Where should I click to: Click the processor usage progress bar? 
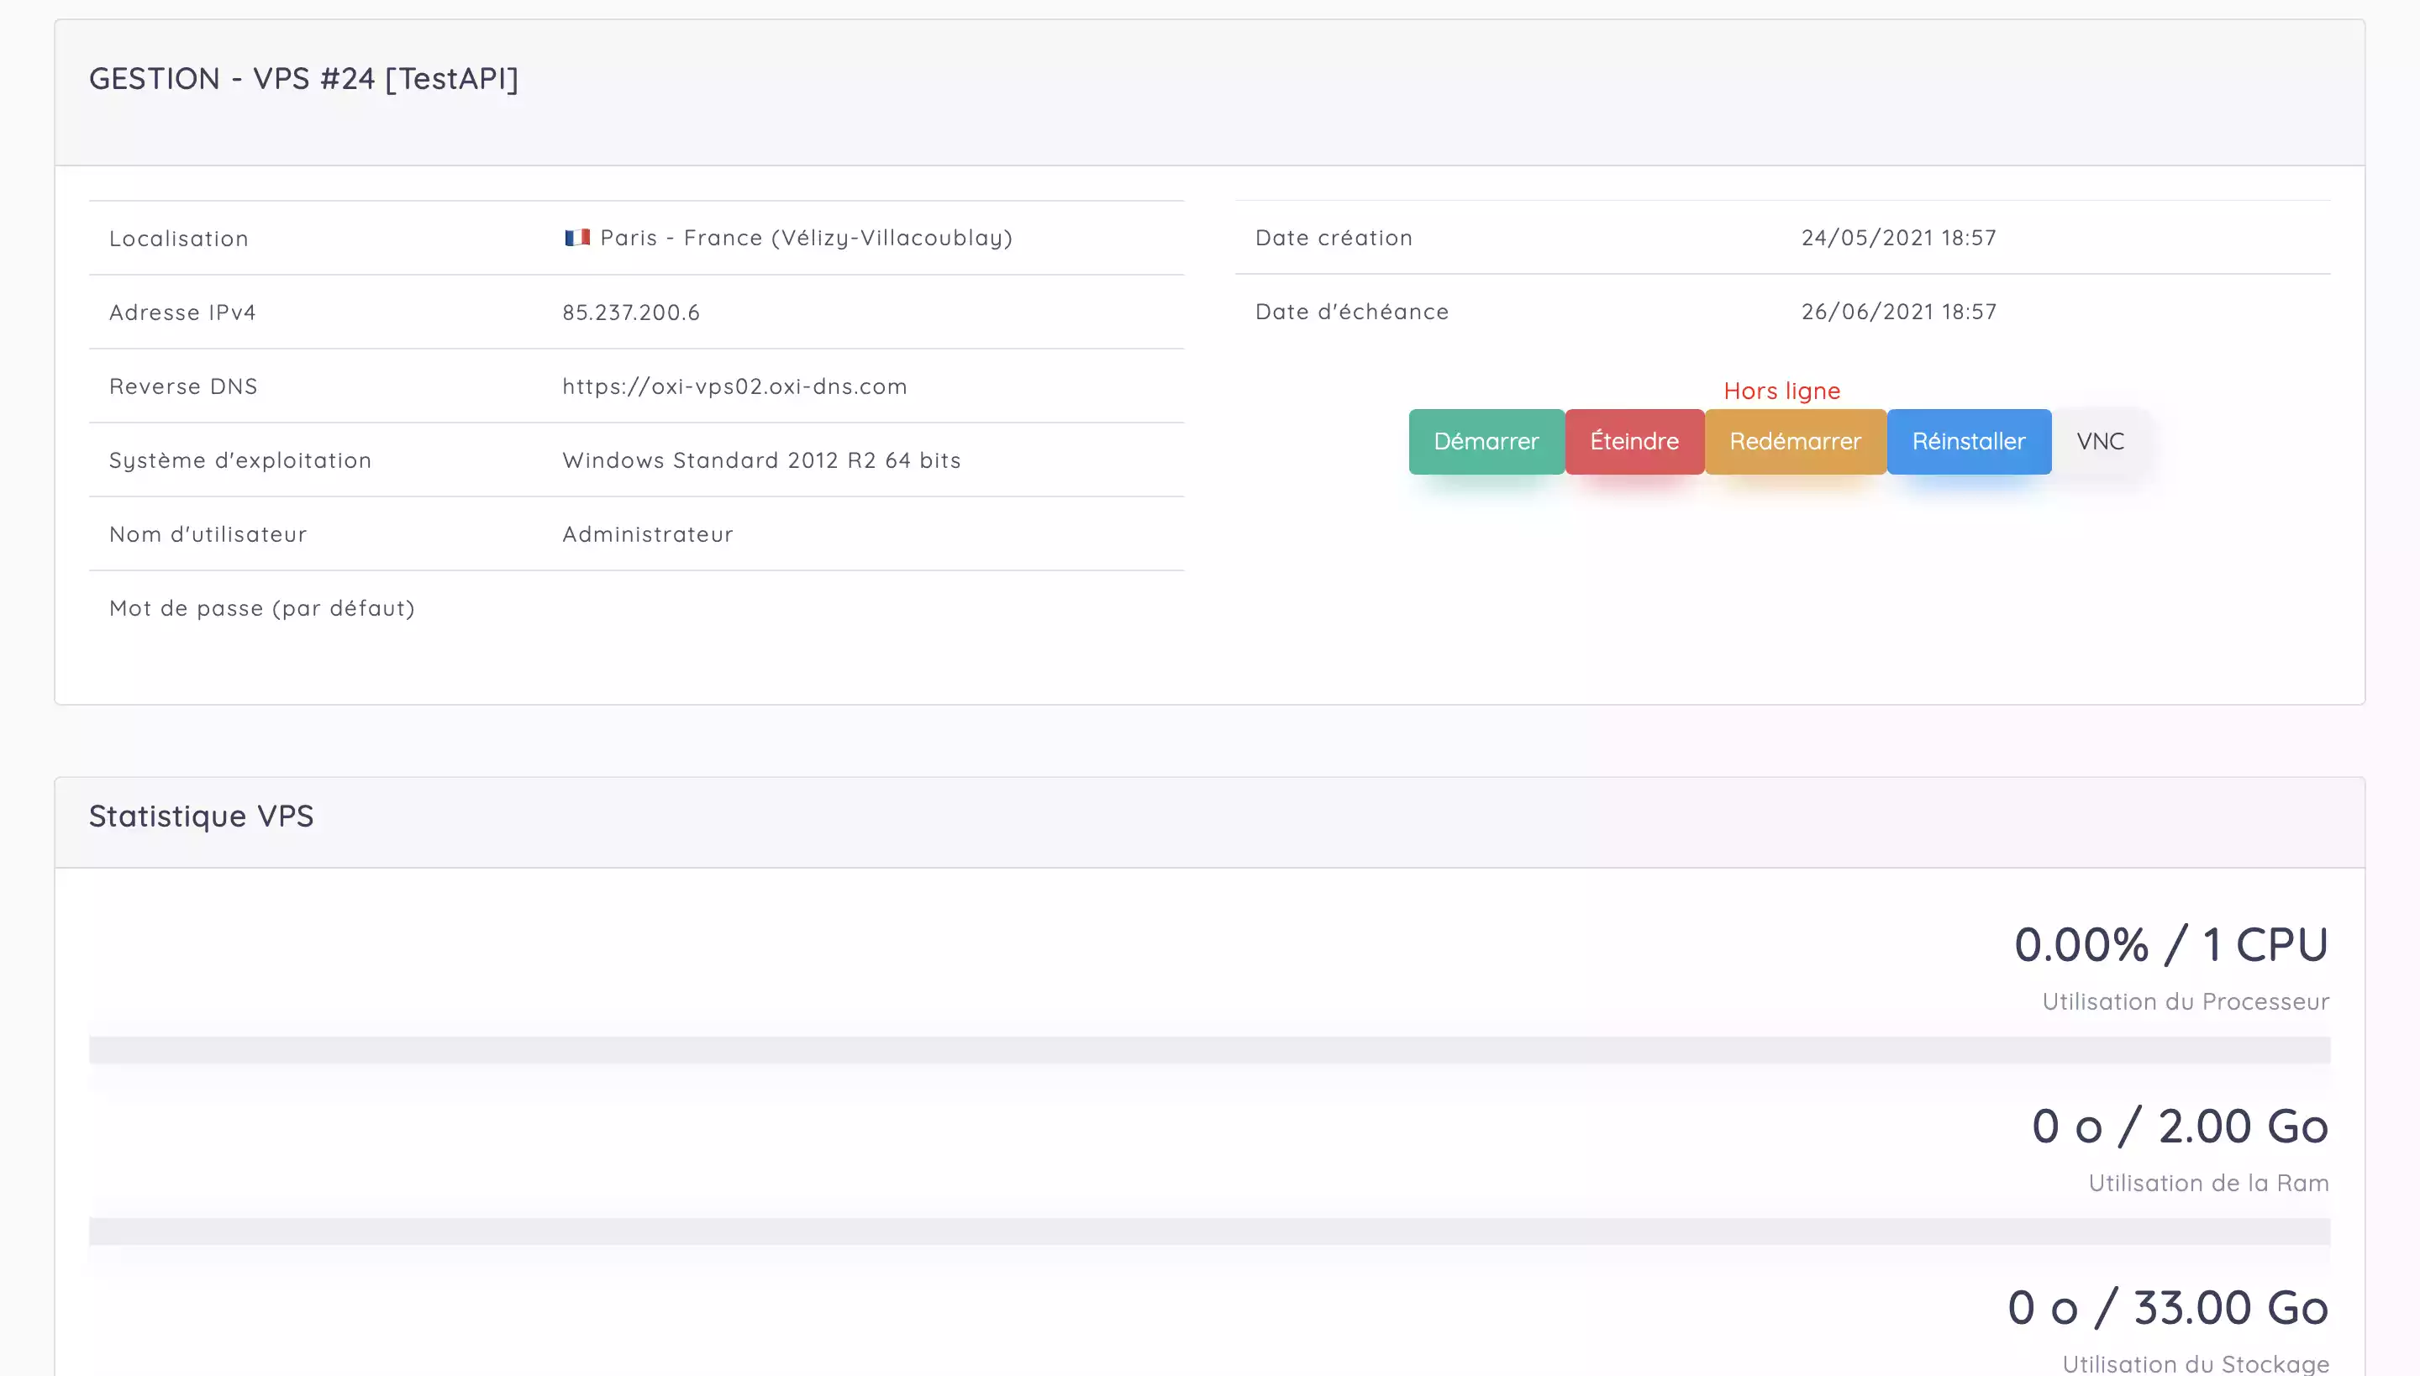point(1208,1049)
